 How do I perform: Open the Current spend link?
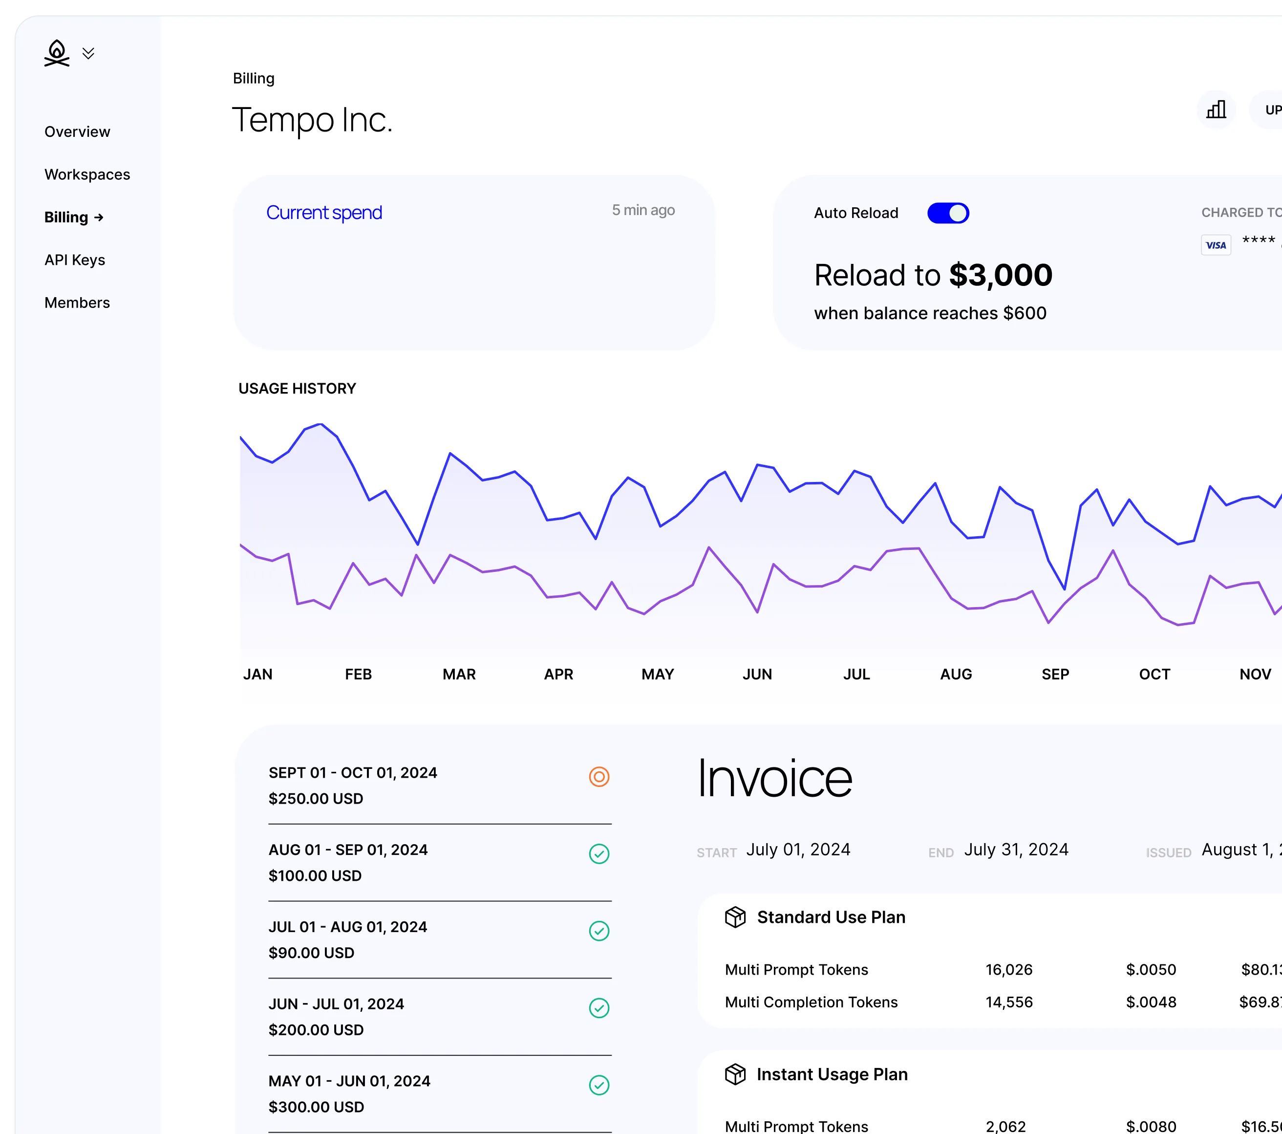tap(324, 213)
